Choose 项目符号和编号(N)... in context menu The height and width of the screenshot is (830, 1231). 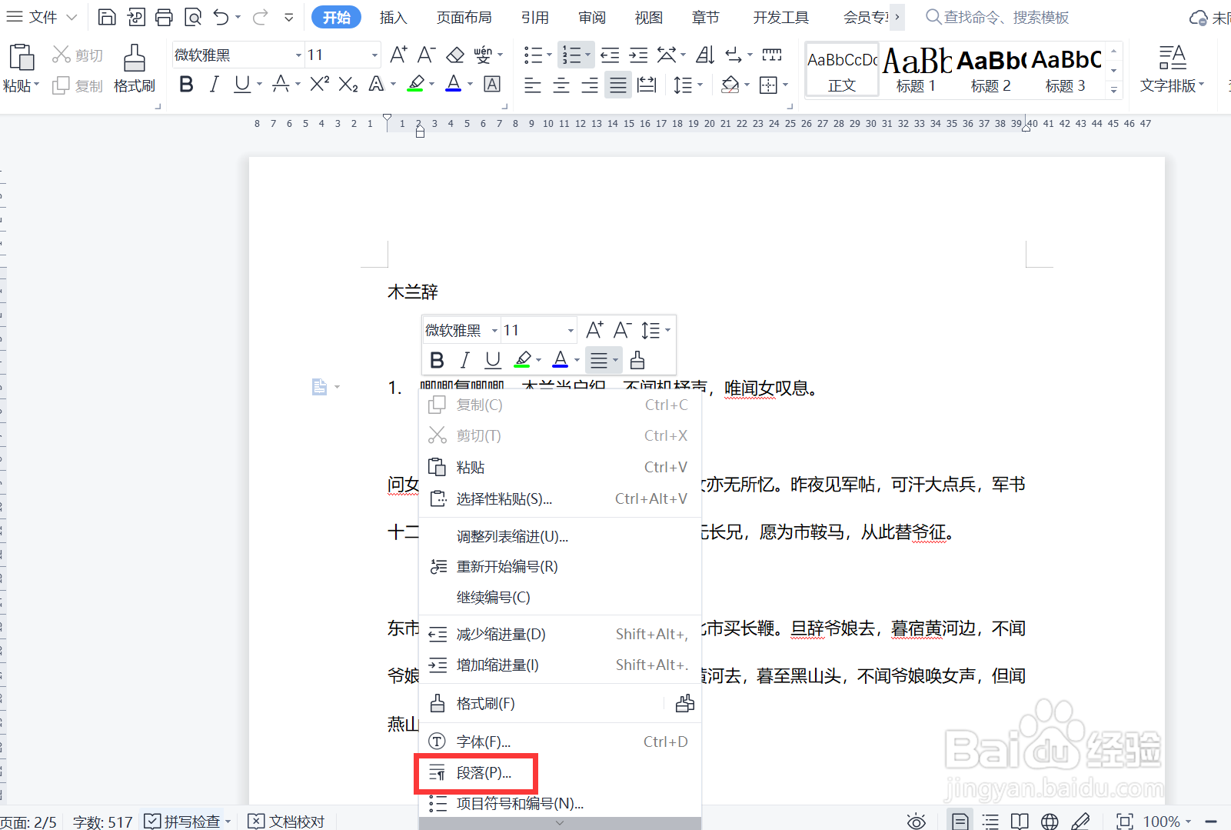pyautogui.click(x=560, y=803)
